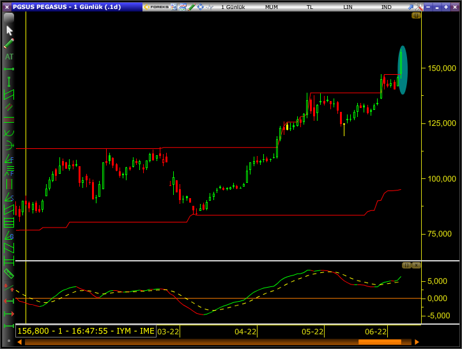
Task: Click the 05-22 date marker
Action: pyautogui.click(x=312, y=332)
